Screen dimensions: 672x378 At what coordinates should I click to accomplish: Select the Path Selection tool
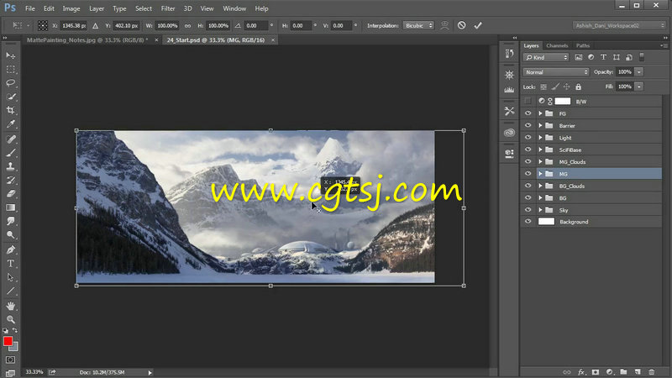click(11, 277)
